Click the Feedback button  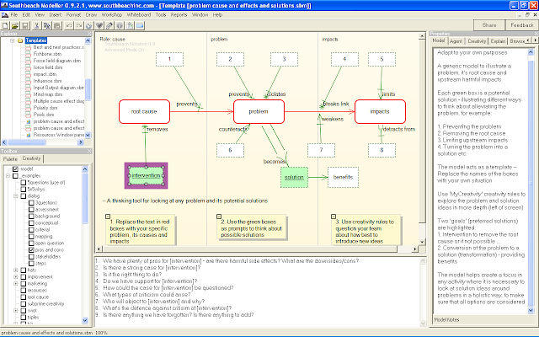(x=522, y=25)
